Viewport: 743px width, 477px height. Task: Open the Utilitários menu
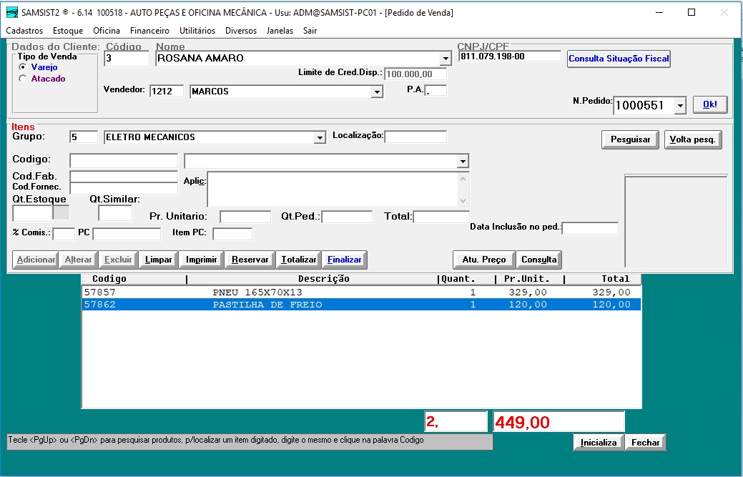(x=197, y=31)
